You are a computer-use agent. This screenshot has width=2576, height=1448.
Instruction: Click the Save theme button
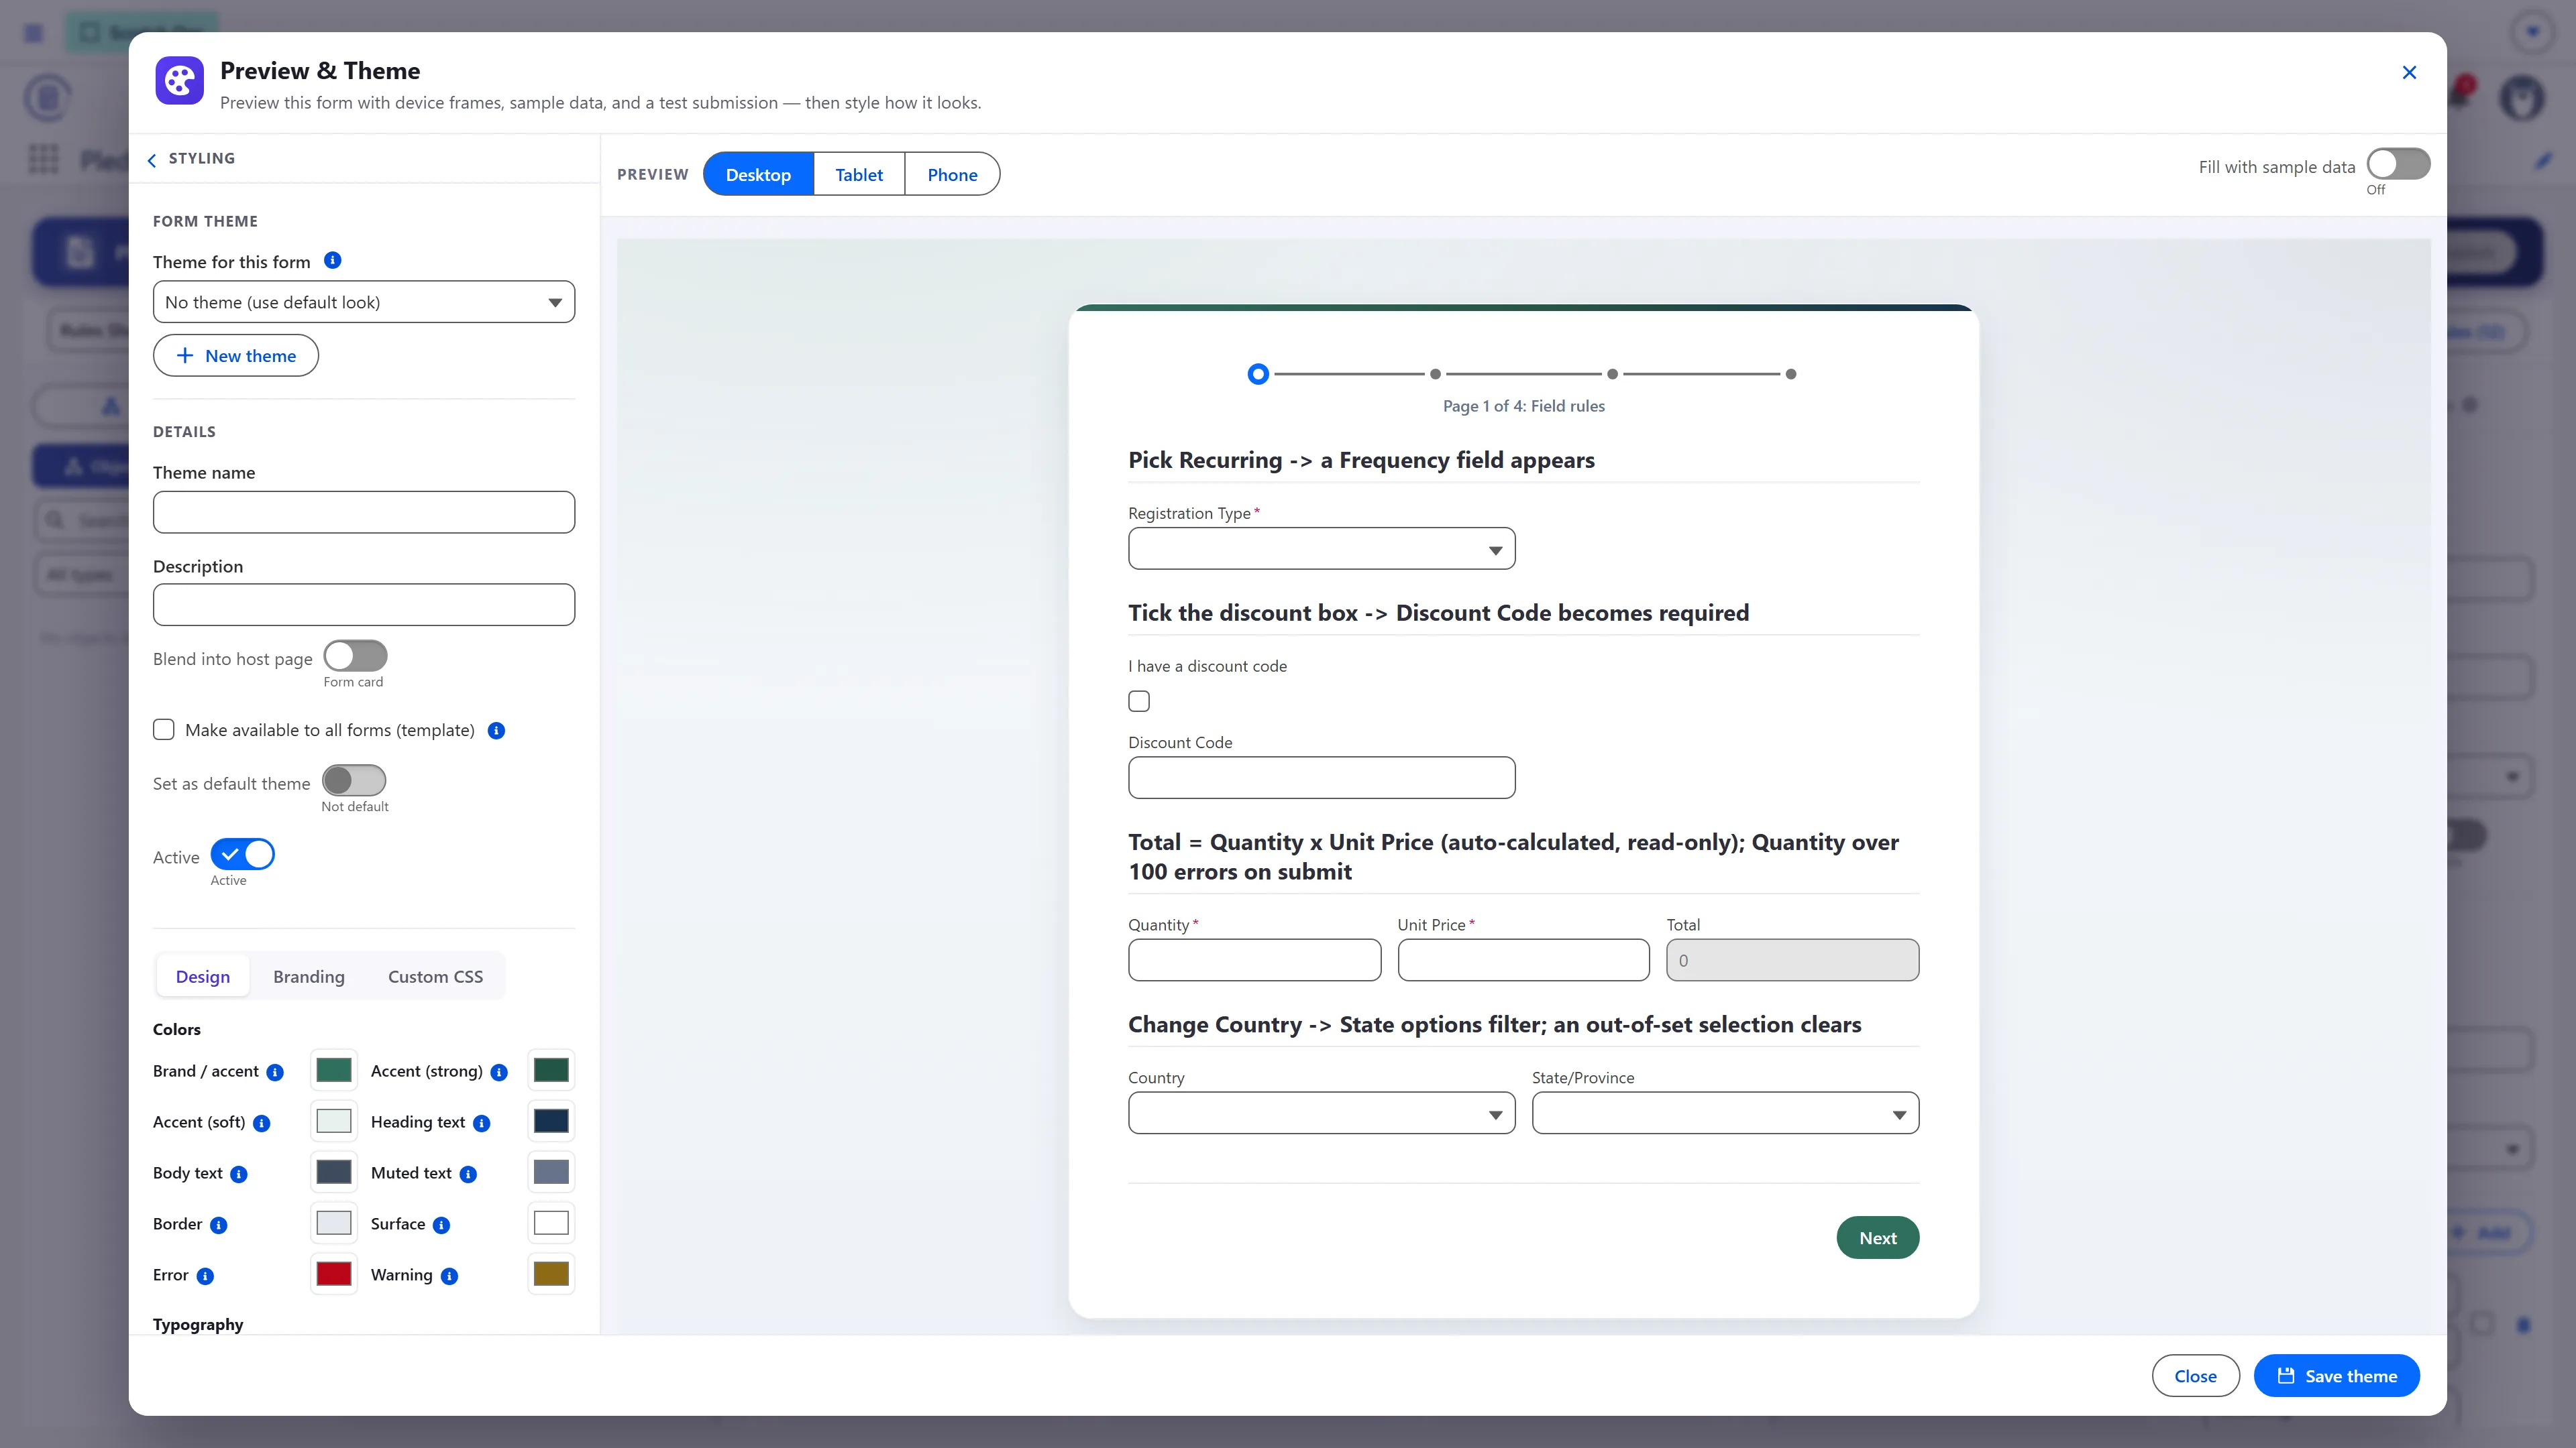pos(2337,1376)
